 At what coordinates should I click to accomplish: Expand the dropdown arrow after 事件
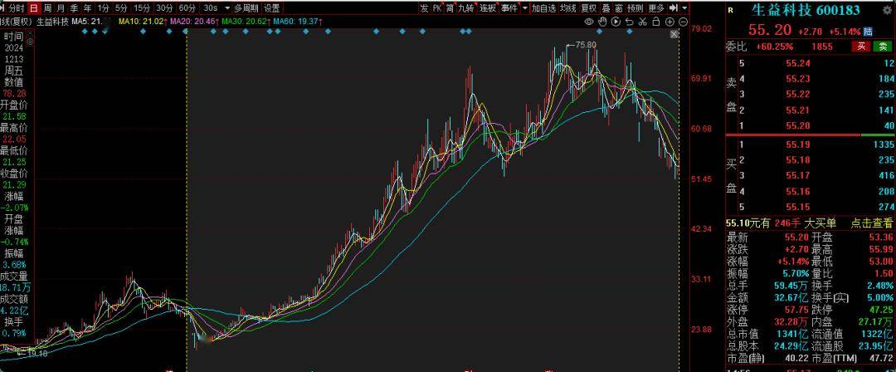524,8
